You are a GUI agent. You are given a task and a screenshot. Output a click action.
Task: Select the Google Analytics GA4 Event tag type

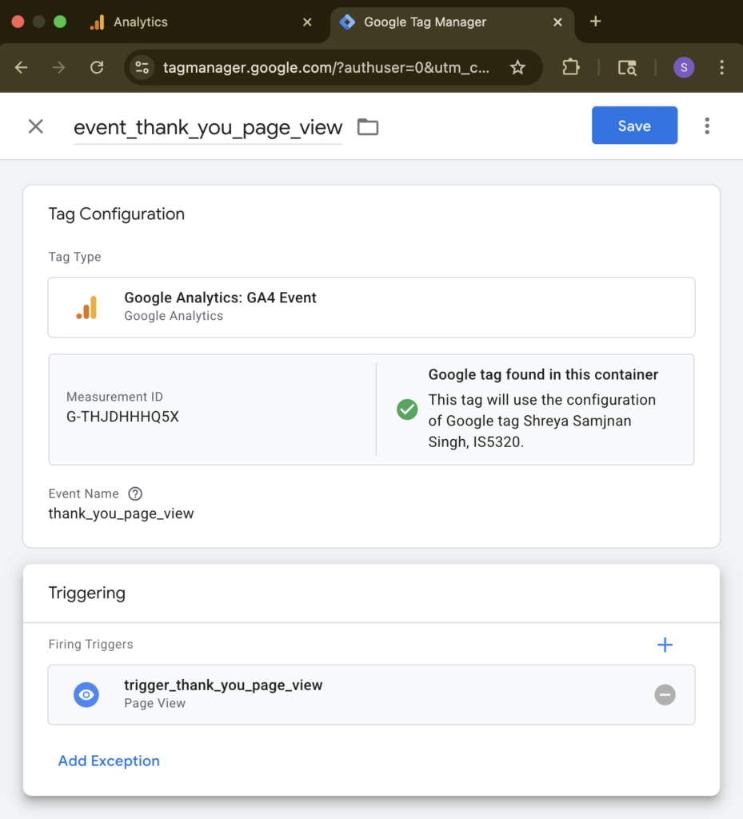[x=371, y=307]
